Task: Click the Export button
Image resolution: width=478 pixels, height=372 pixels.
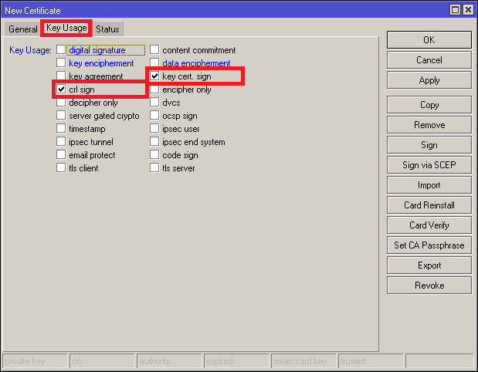Action: pyautogui.click(x=429, y=265)
